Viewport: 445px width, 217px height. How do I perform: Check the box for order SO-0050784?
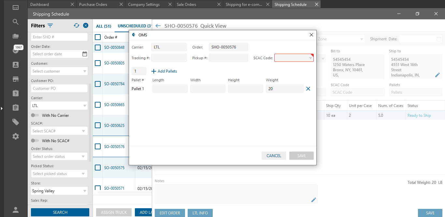(98, 84)
